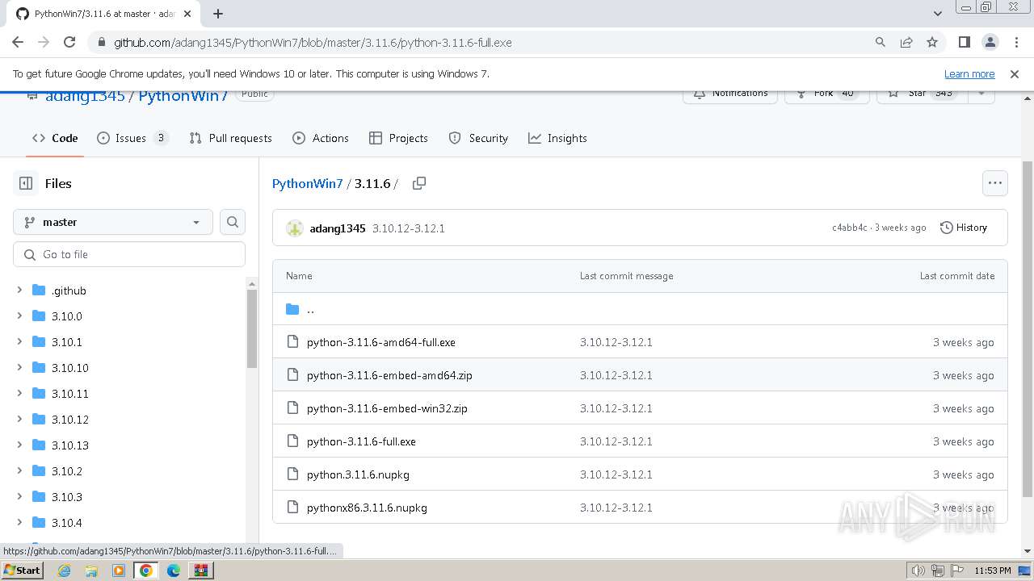The image size is (1034, 581).
Task: Open the Issues tab
Action: pyautogui.click(x=132, y=138)
